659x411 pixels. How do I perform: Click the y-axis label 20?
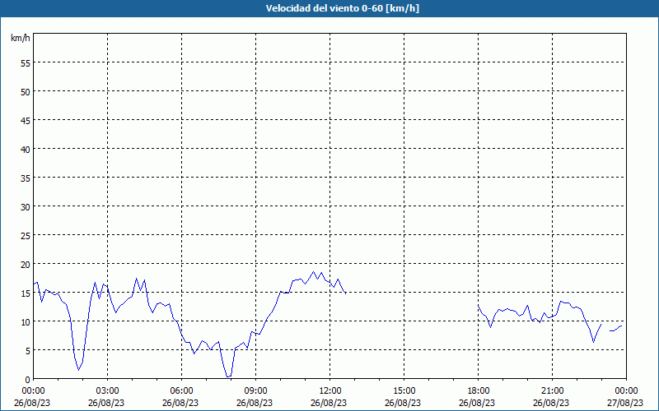[26, 265]
